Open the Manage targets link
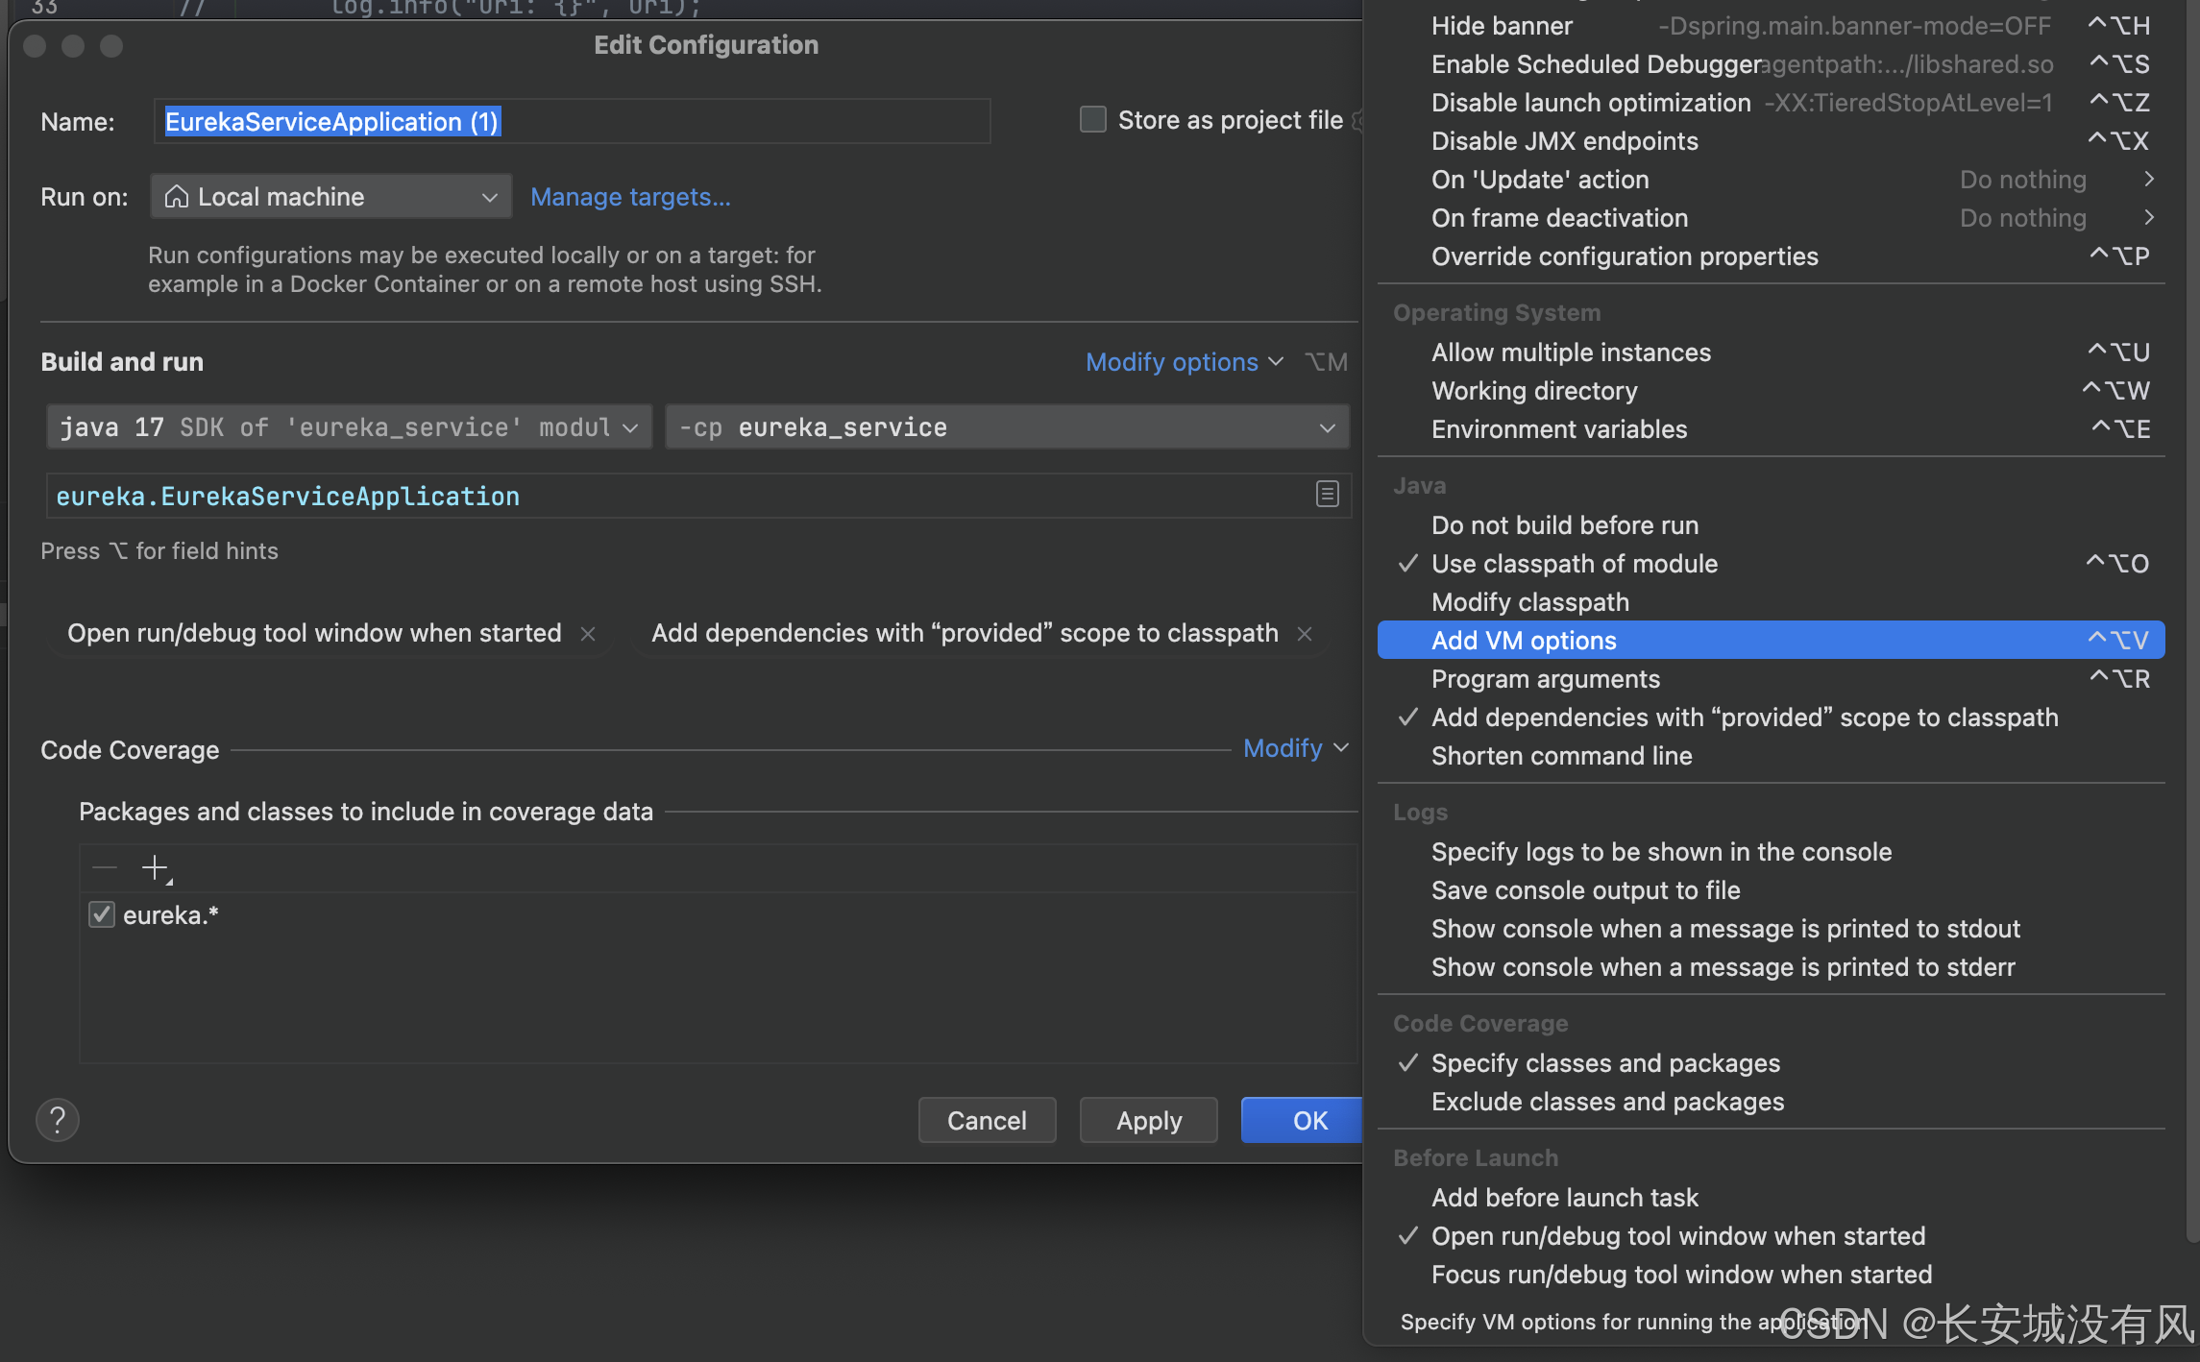Image resolution: width=2200 pixels, height=1362 pixels. (630, 197)
